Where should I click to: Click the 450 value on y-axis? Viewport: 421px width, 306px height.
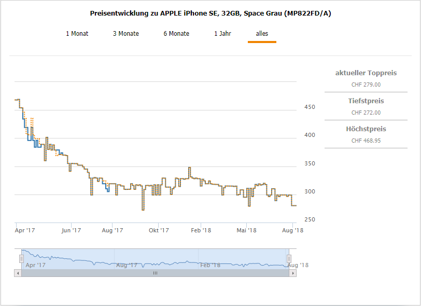coord(310,107)
